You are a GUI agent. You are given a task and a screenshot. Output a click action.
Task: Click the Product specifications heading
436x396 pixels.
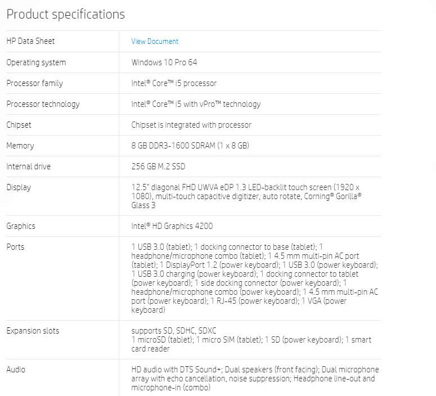66,15
